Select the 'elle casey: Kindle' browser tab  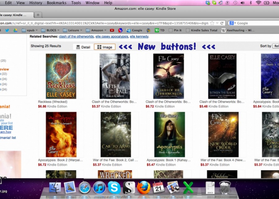coord(16,15)
